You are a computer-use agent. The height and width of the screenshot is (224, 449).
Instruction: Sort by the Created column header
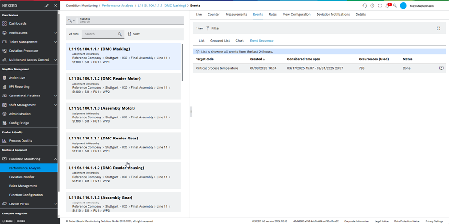click(256, 59)
